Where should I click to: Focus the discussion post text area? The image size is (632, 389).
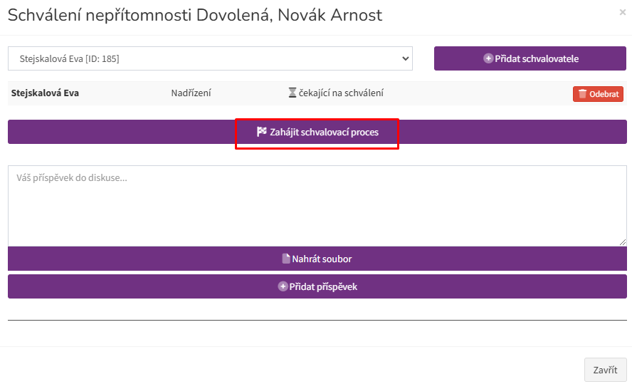[317, 206]
